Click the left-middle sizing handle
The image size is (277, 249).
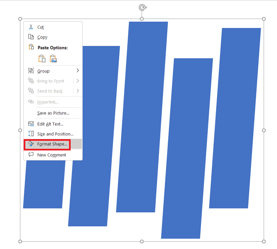20,130
